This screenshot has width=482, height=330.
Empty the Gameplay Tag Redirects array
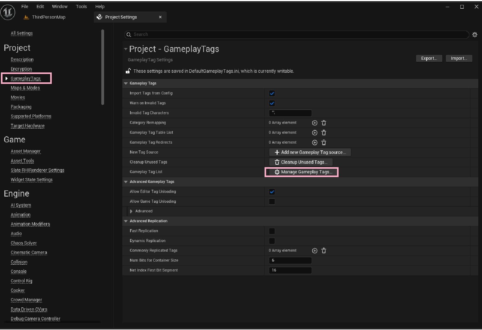point(324,143)
